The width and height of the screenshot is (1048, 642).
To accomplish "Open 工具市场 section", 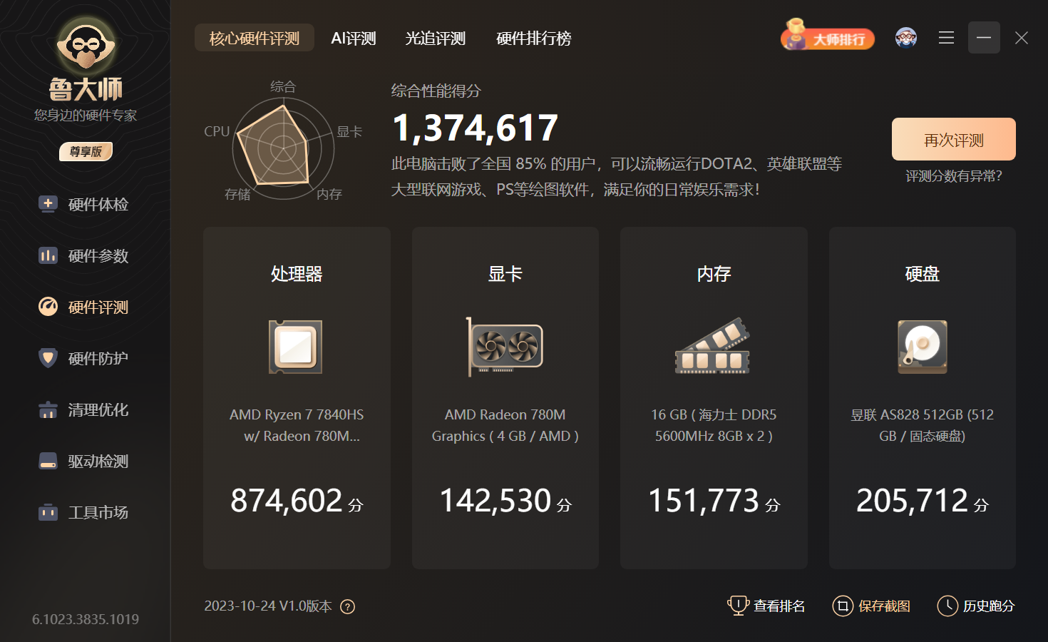I will (x=98, y=513).
